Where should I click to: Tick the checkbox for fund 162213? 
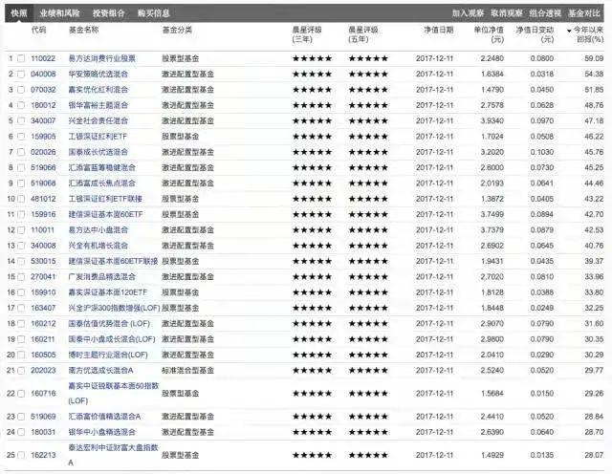(21, 455)
